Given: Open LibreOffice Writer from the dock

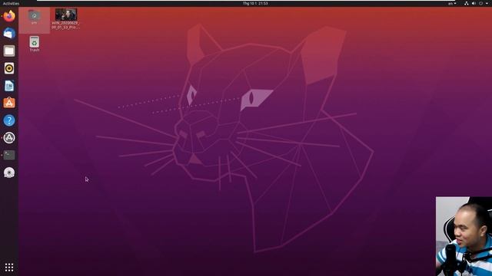Looking at the screenshot, I should coord(9,86).
